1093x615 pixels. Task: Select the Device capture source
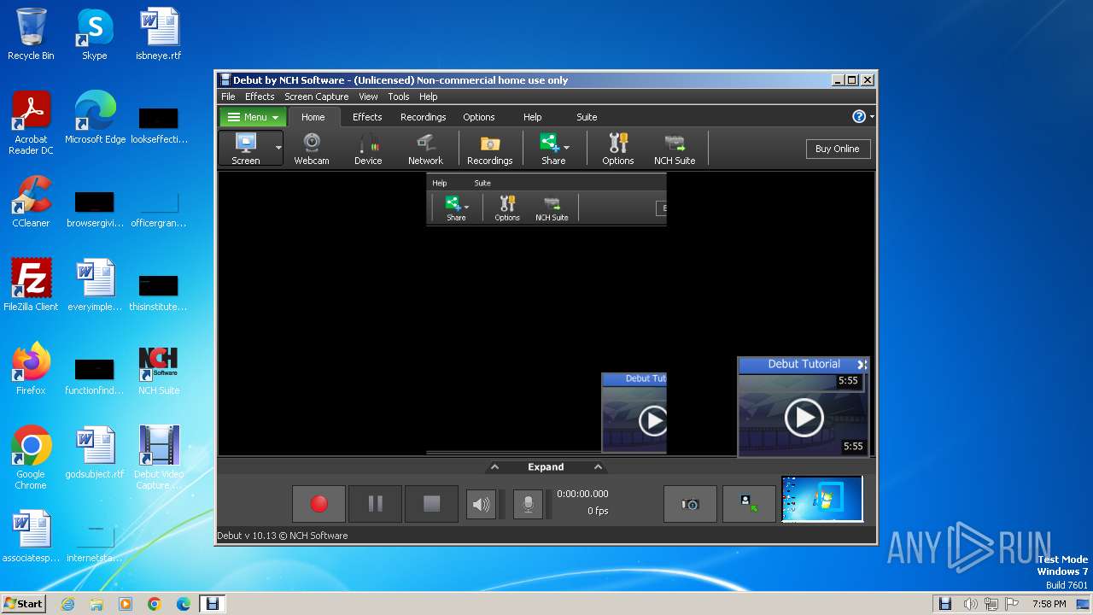click(x=368, y=149)
